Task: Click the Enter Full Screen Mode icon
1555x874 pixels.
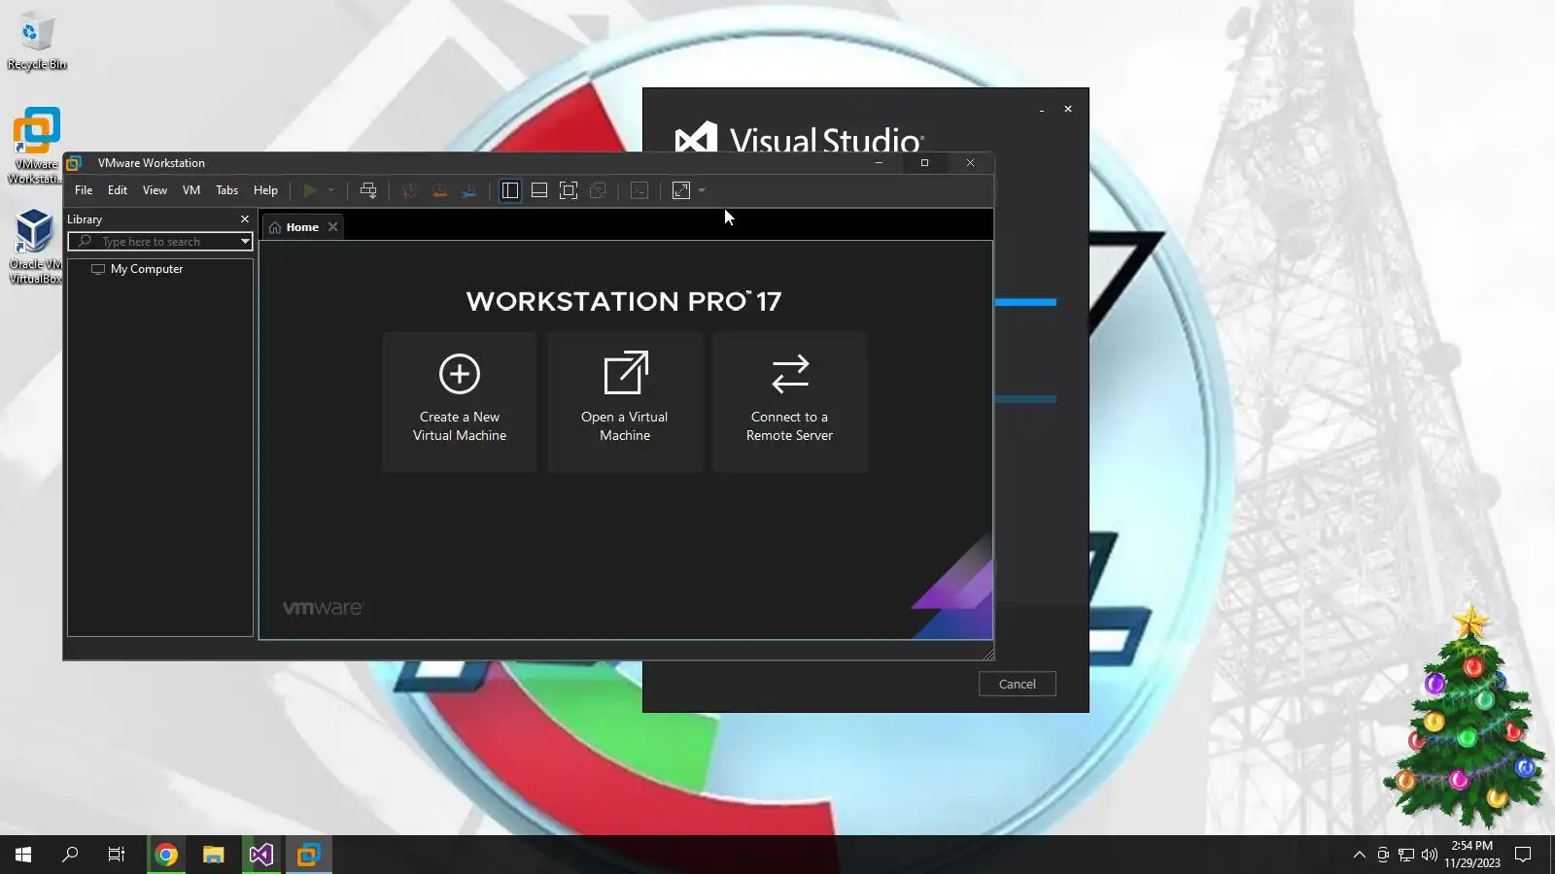Action: pyautogui.click(x=569, y=190)
